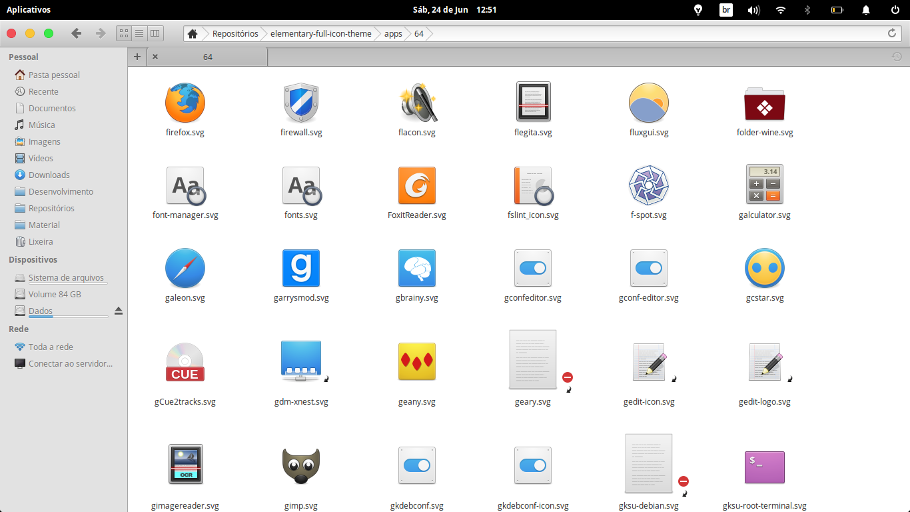The height and width of the screenshot is (512, 910).
Task: Open the Wi-Fi network indicator
Action: (x=781, y=10)
